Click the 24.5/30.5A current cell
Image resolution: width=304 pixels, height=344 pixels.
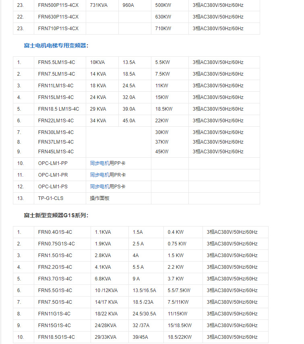(x=146, y=313)
